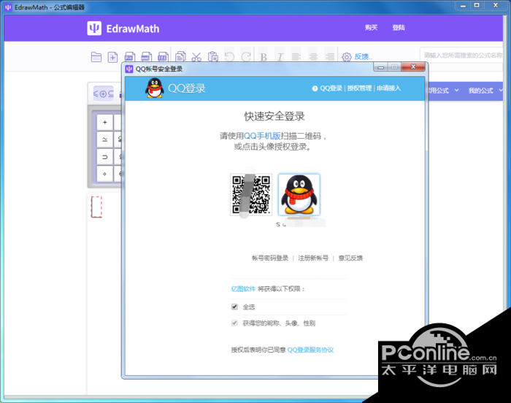Click 购买 in EdrawMath header
511x403 pixels.
pos(371,28)
